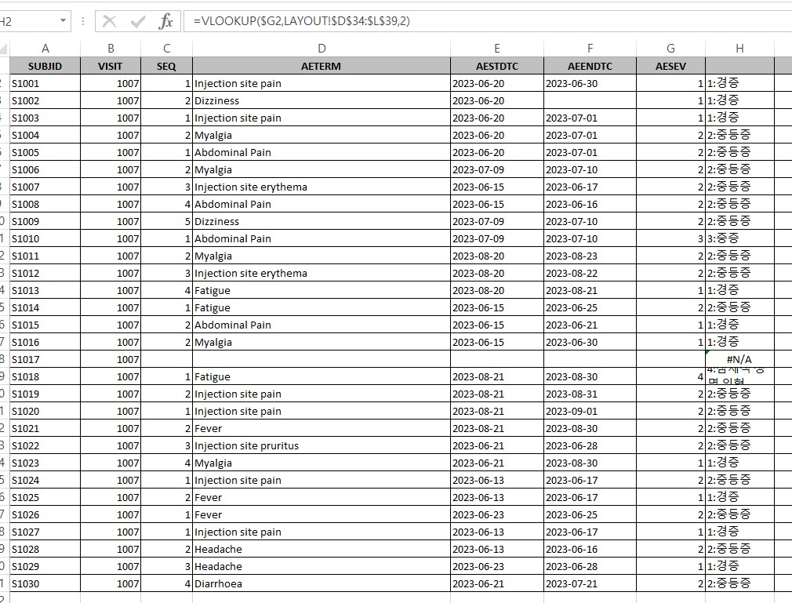
Task: Click the 2023-08-31 end date cell
Action: tap(590, 394)
